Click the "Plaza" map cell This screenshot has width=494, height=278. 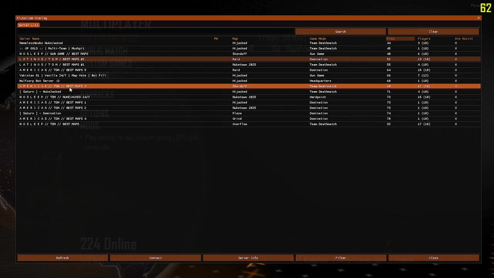(x=237, y=113)
